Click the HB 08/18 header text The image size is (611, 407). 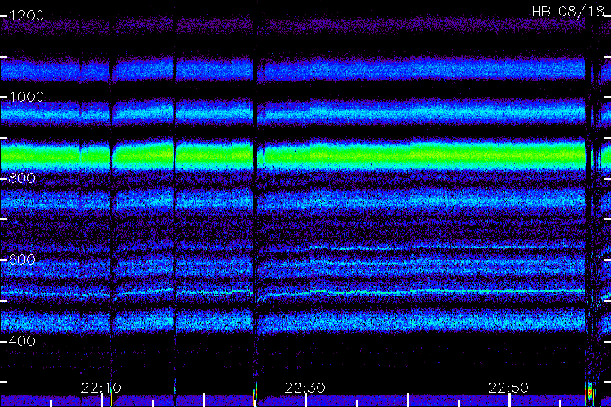pos(568,12)
